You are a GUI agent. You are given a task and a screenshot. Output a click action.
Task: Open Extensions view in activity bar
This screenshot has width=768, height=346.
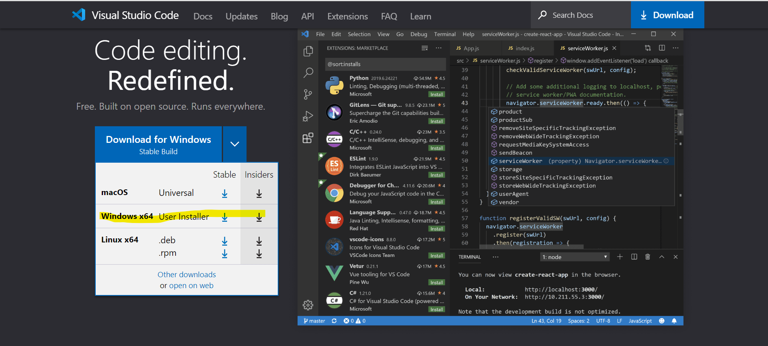click(x=308, y=138)
